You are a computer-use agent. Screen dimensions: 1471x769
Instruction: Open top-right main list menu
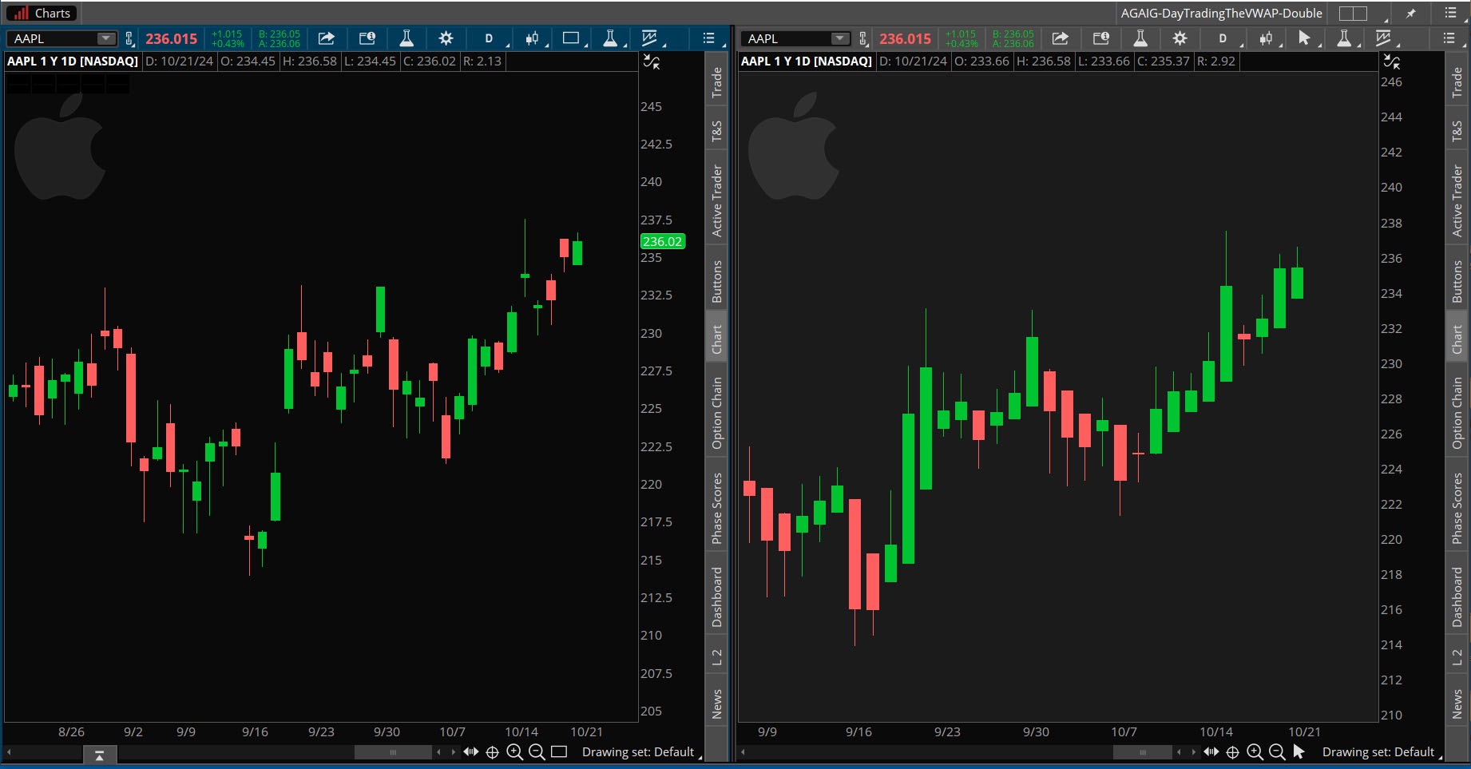click(x=1450, y=13)
